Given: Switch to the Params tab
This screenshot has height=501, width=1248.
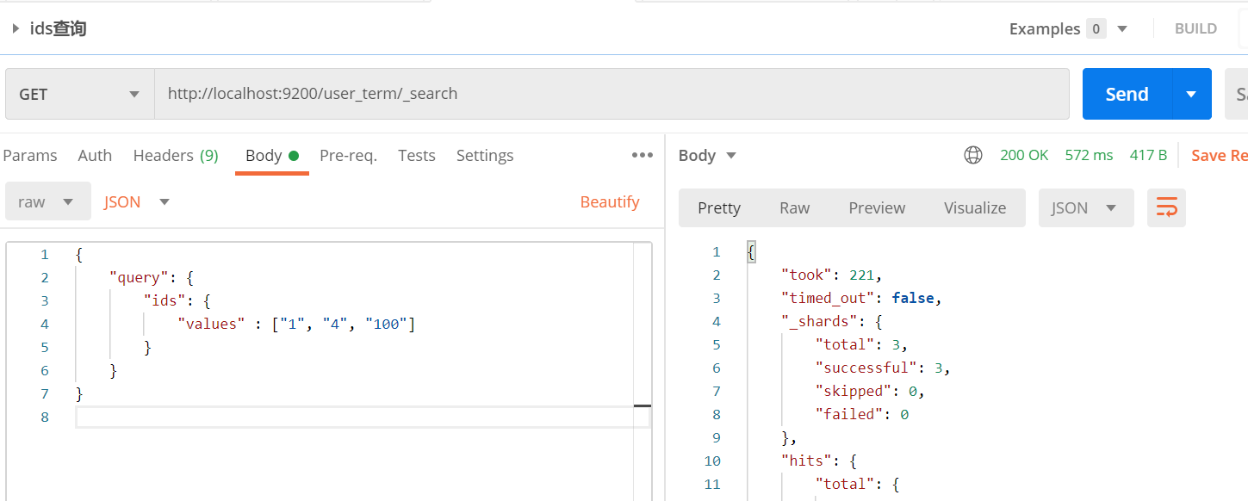Looking at the screenshot, I should pos(30,156).
